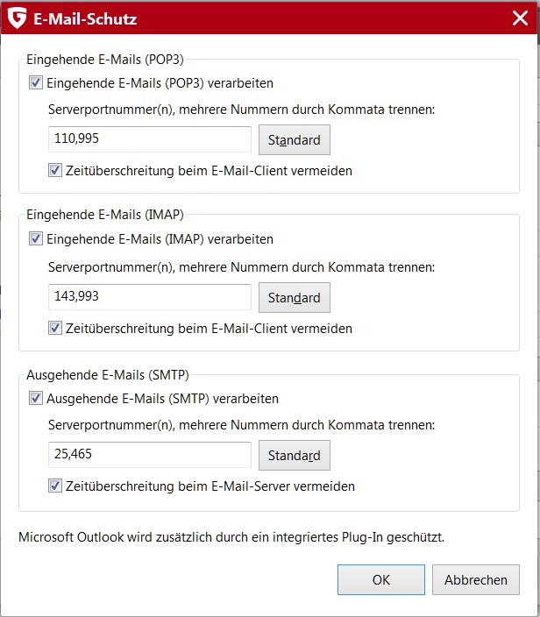Disable 'Zeitüberschreitung beim E-Mail-Server vermeiden' option
This screenshot has height=617, width=540.
(55, 486)
